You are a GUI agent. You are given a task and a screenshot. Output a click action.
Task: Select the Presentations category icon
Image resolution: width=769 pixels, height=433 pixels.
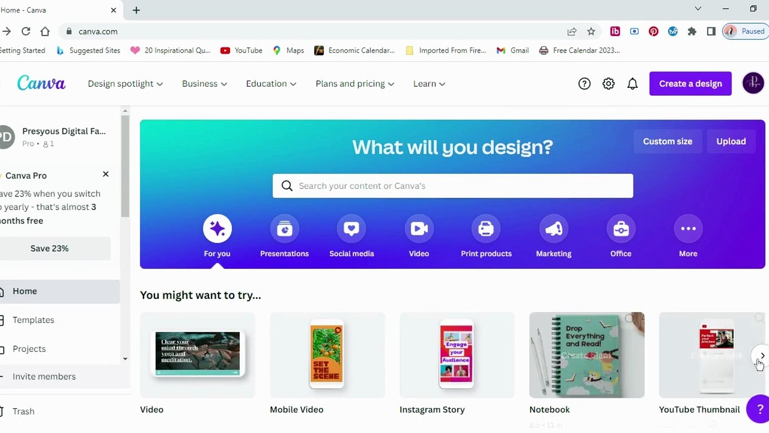coord(284,229)
